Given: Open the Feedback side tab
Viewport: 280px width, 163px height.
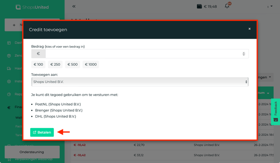Looking at the screenshot, I should pos(276,112).
